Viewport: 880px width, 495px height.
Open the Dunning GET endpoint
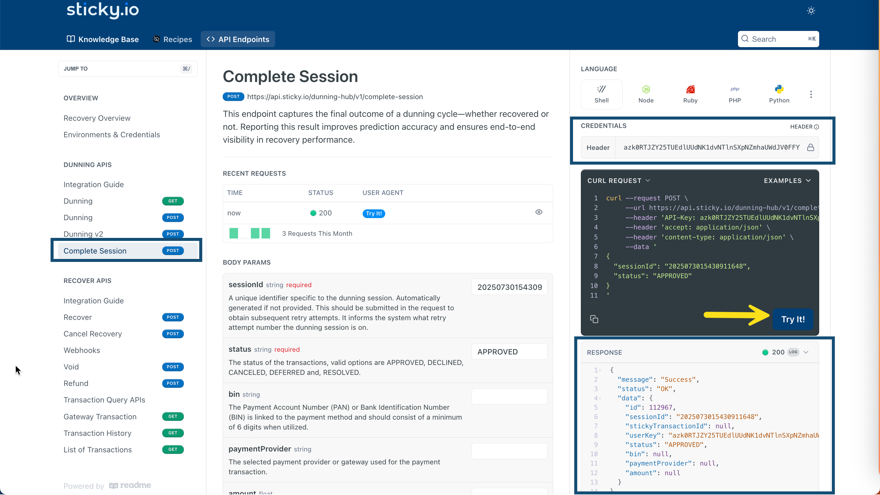pos(124,201)
